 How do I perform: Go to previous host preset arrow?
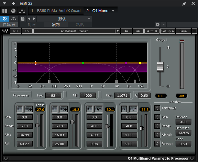coord(29,19)
